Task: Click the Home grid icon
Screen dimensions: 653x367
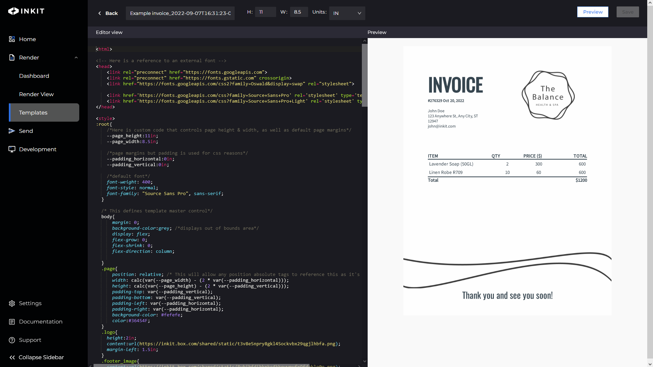Action: tap(12, 39)
